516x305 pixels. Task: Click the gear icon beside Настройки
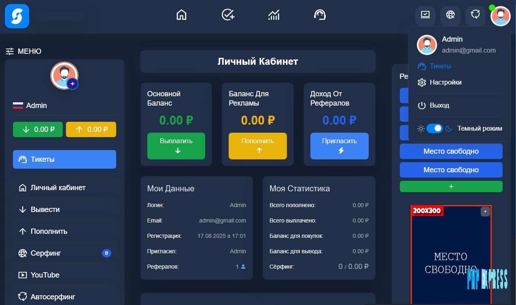point(422,83)
